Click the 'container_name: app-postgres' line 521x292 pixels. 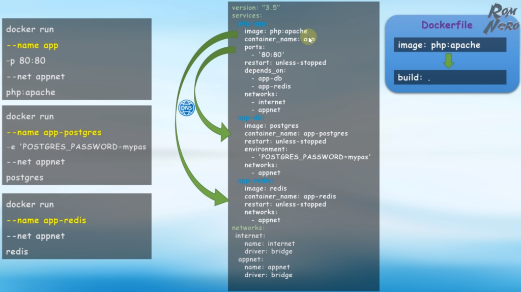(x=296, y=134)
